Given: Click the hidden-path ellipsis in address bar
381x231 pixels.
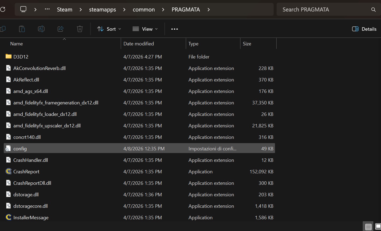Looking at the screenshot, I should [47, 9].
